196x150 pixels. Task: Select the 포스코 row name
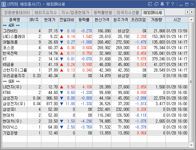click(8, 48)
